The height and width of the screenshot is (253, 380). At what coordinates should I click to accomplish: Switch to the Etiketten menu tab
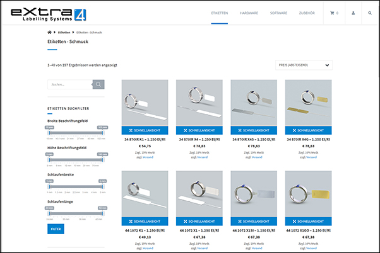click(x=220, y=13)
